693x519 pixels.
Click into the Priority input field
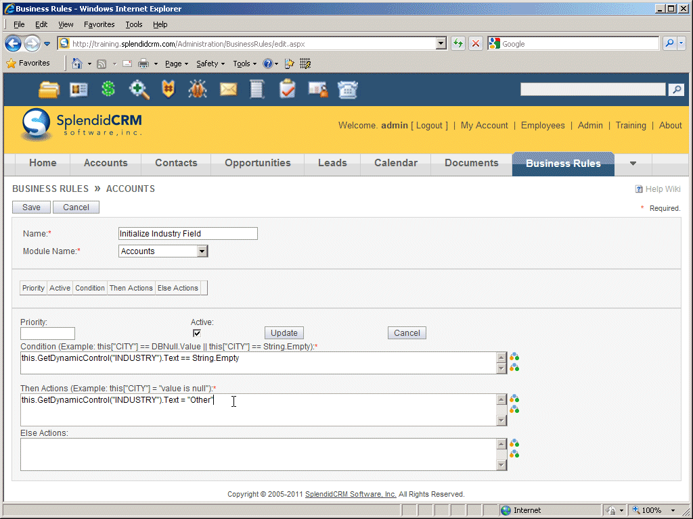47,333
